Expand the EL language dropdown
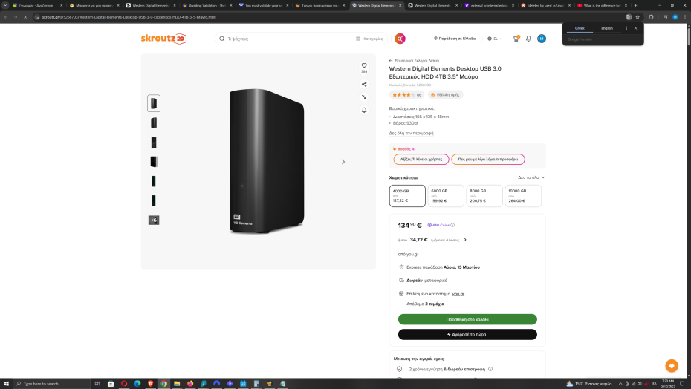The width and height of the screenshot is (691, 389). (x=495, y=39)
